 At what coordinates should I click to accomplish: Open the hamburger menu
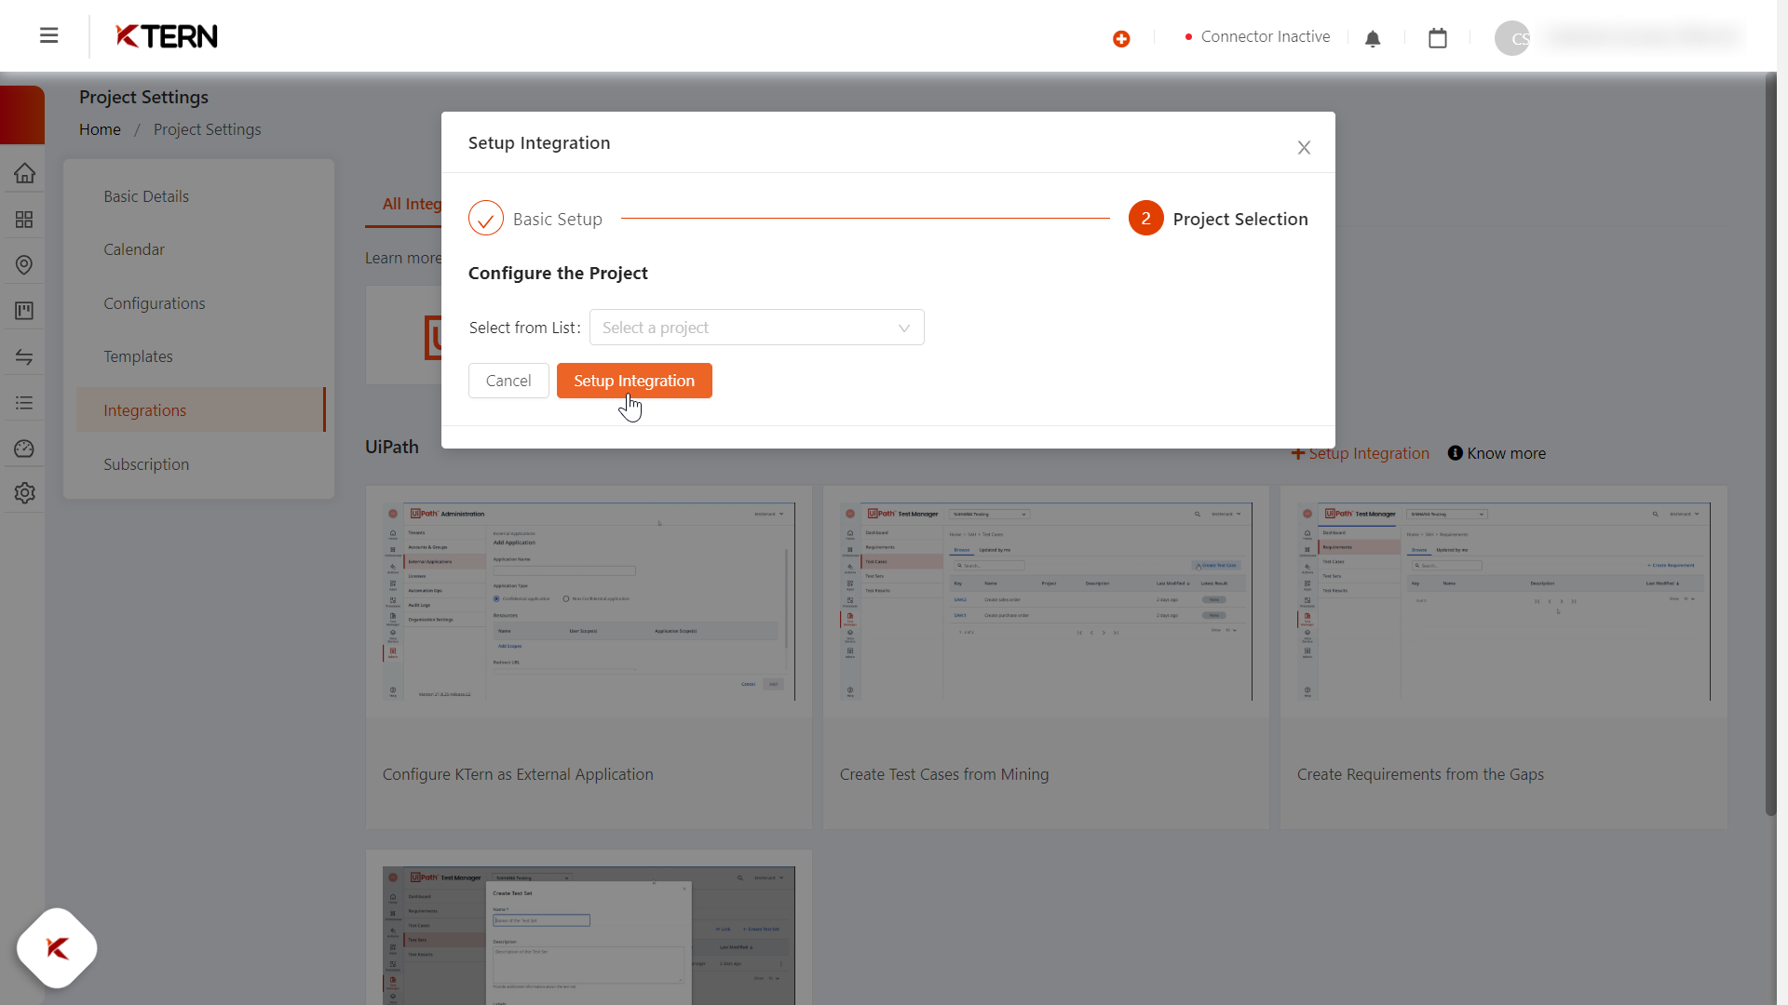(49, 35)
